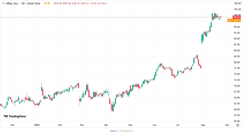Click the red 99.22 last price label
This screenshot has height=134, width=243.
point(237,17)
